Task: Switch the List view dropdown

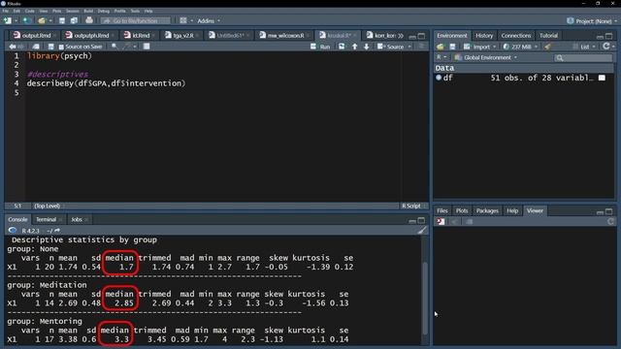Action: click(x=584, y=47)
